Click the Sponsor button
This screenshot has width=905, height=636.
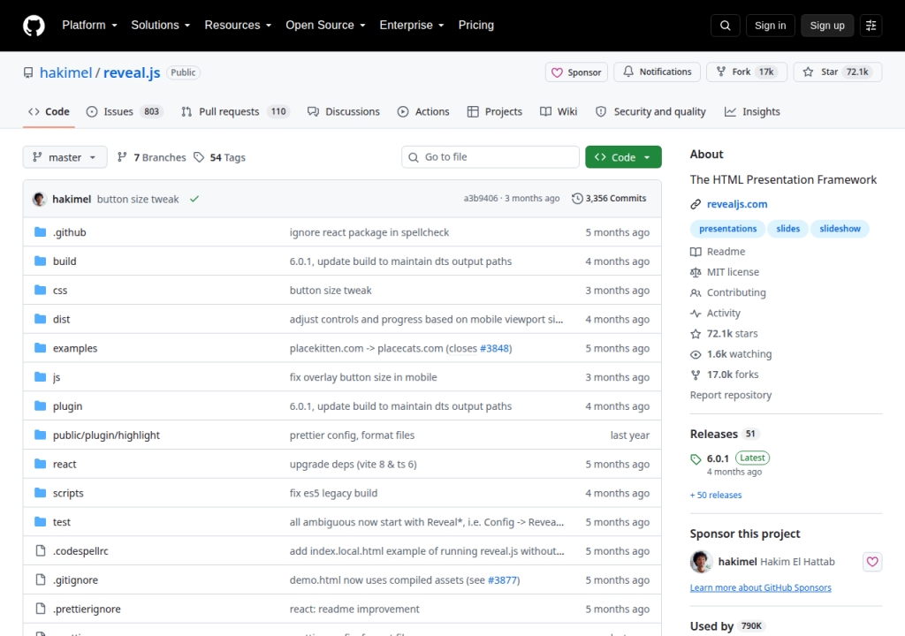[576, 72]
